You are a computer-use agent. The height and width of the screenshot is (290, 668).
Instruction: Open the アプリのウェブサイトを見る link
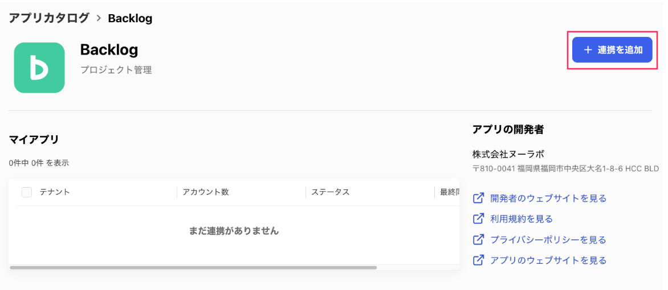[548, 260]
